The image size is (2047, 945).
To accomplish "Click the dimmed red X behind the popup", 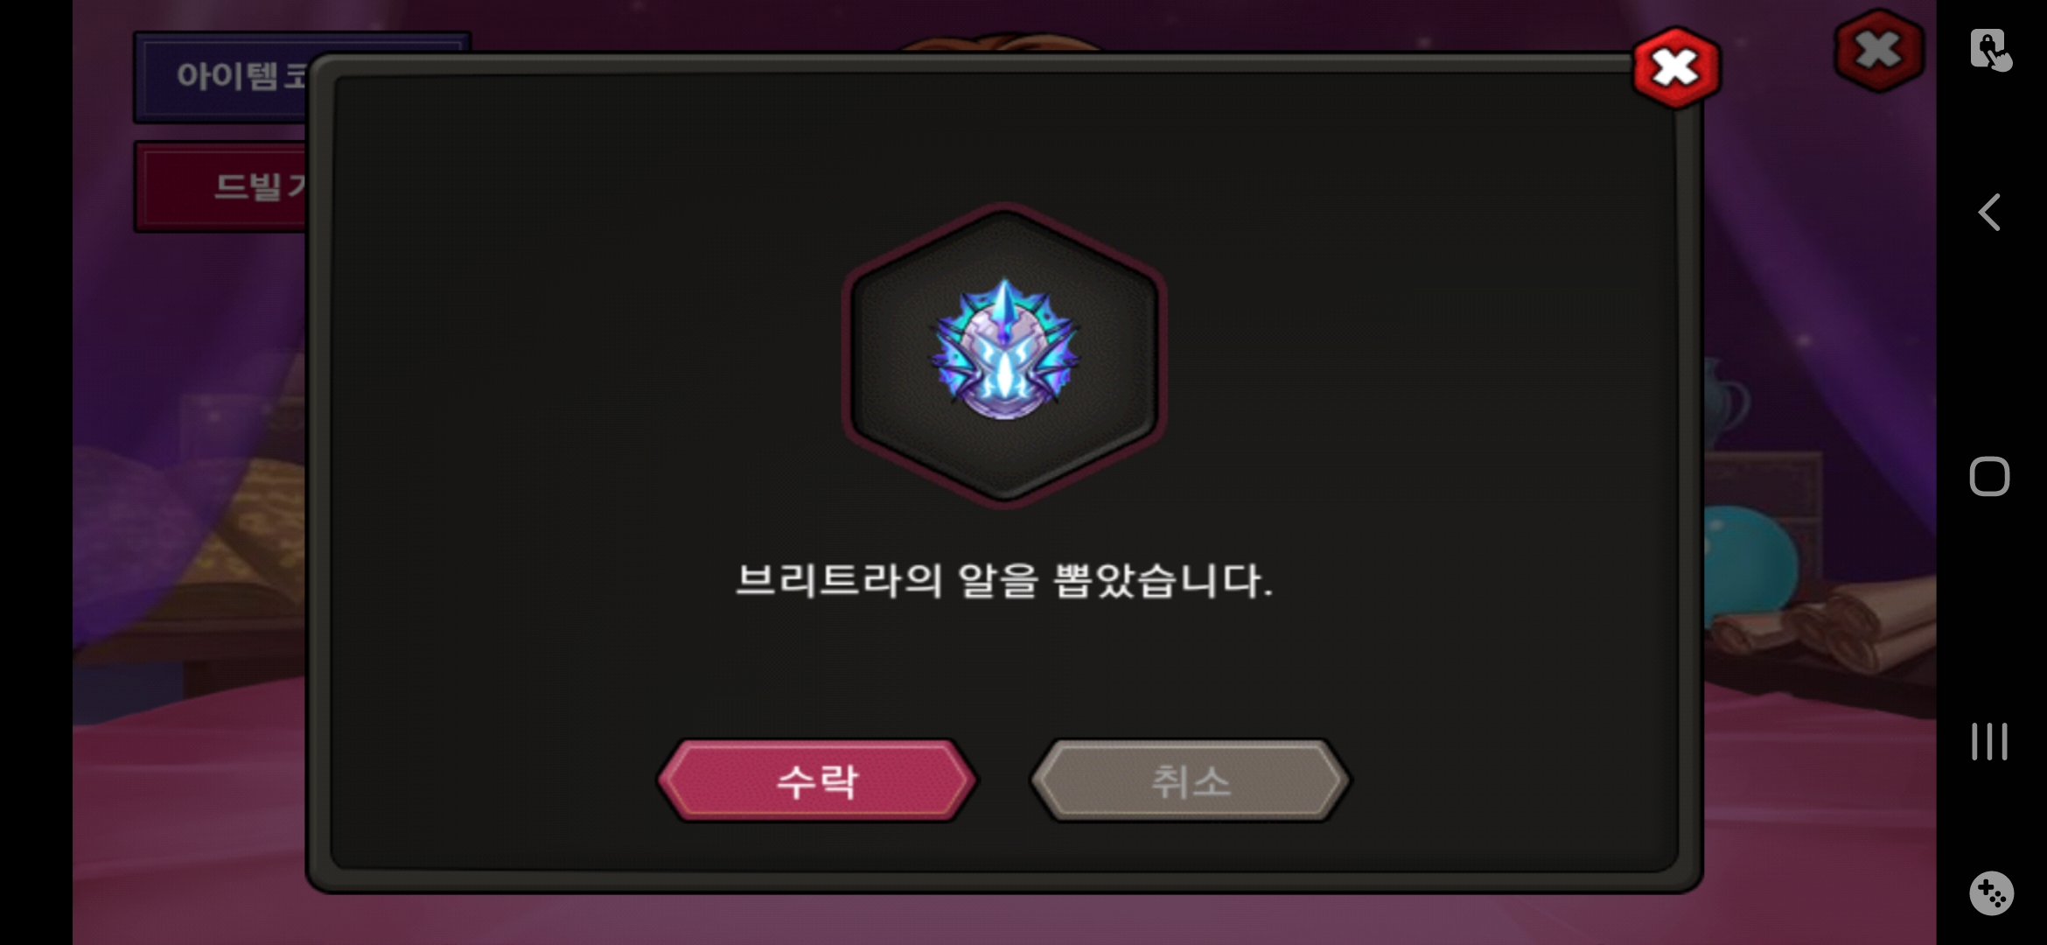I will [1878, 50].
